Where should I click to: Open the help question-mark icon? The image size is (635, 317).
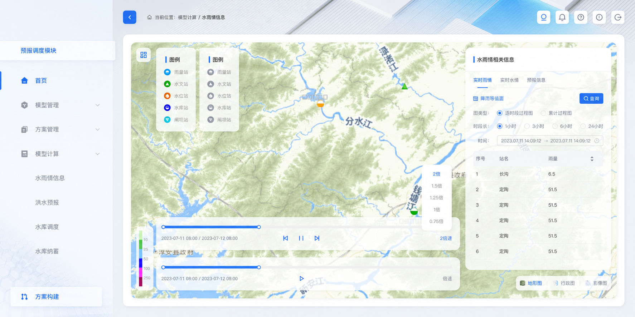(581, 17)
